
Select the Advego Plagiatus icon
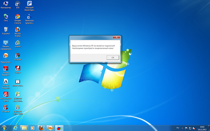click(x=6, y=84)
